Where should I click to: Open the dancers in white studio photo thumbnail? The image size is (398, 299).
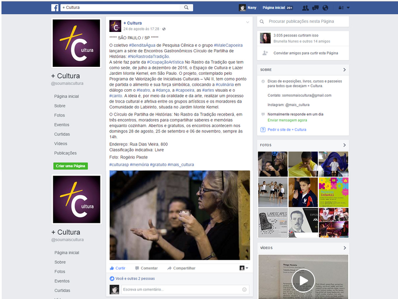pos(273,192)
